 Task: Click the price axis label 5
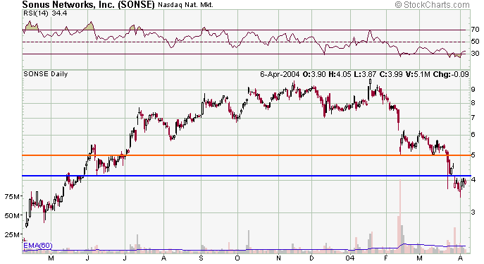[x=473, y=155]
